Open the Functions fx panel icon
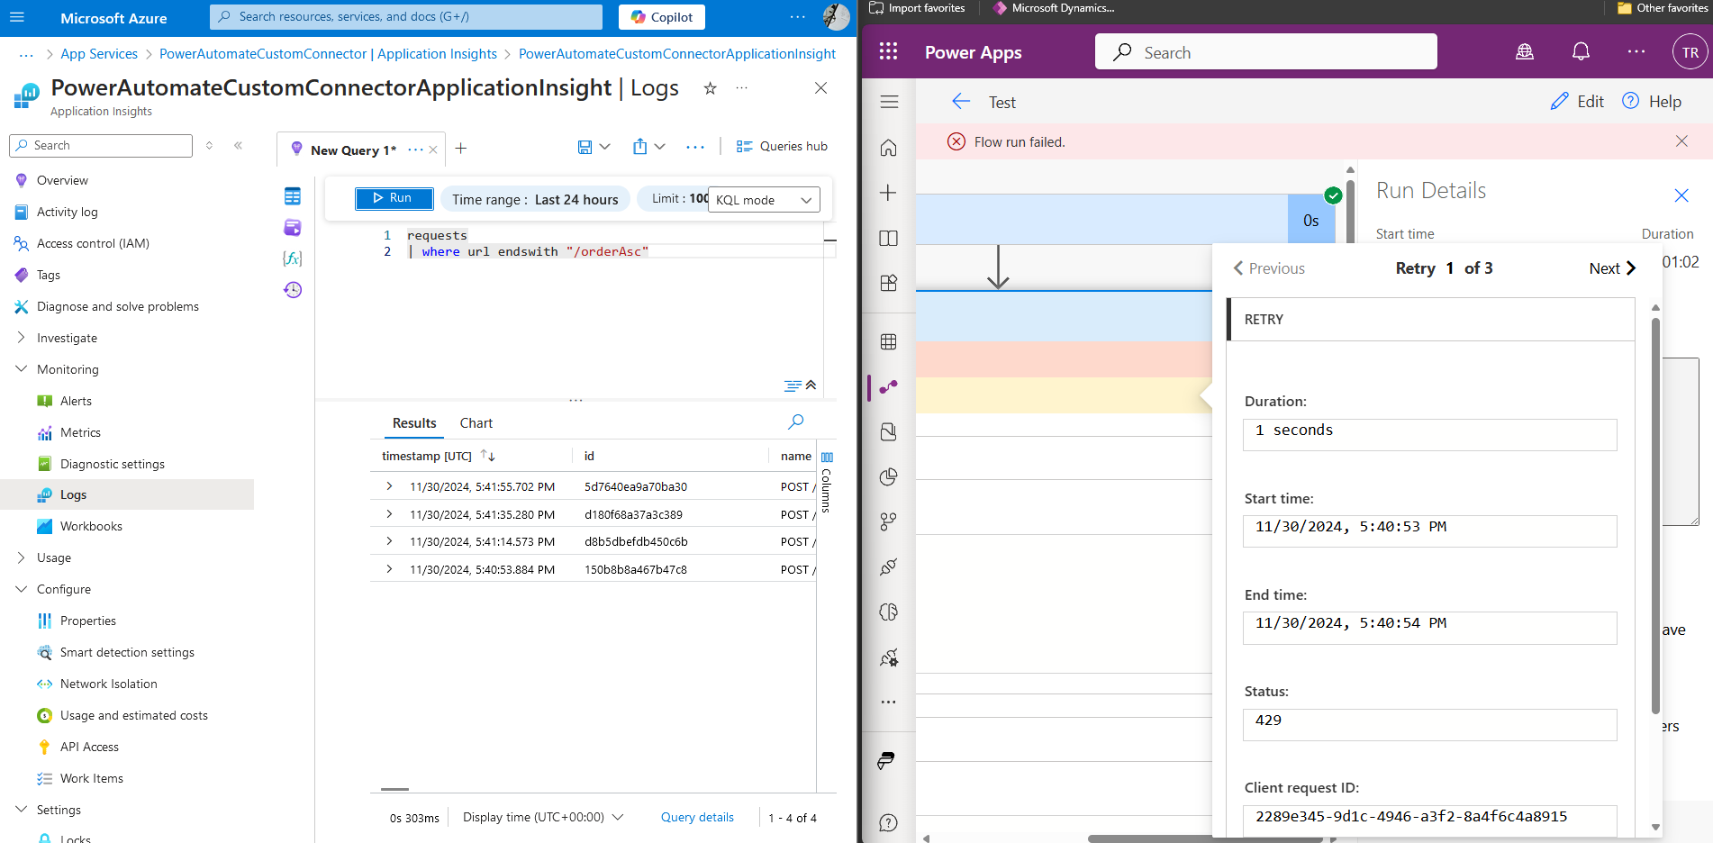 coord(293,258)
